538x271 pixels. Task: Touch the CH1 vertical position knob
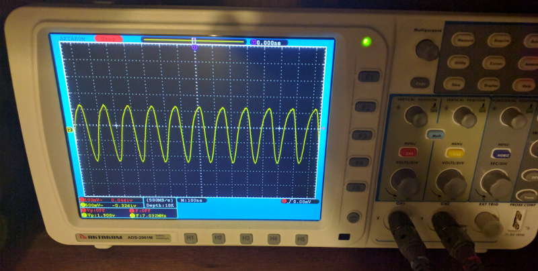[x=416, y=116]
